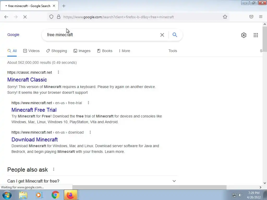Click the https://classic.minecraft.net URL text

pyautogui.click(x=30, y=72)
